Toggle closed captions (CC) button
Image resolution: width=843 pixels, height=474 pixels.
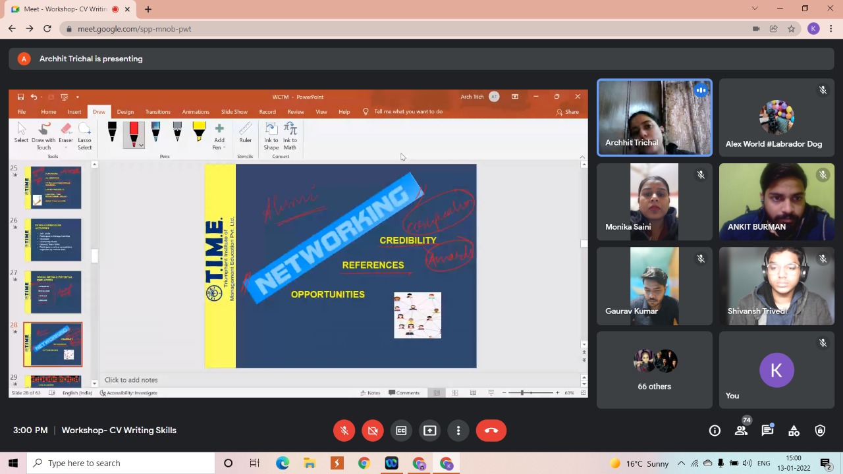401,431
